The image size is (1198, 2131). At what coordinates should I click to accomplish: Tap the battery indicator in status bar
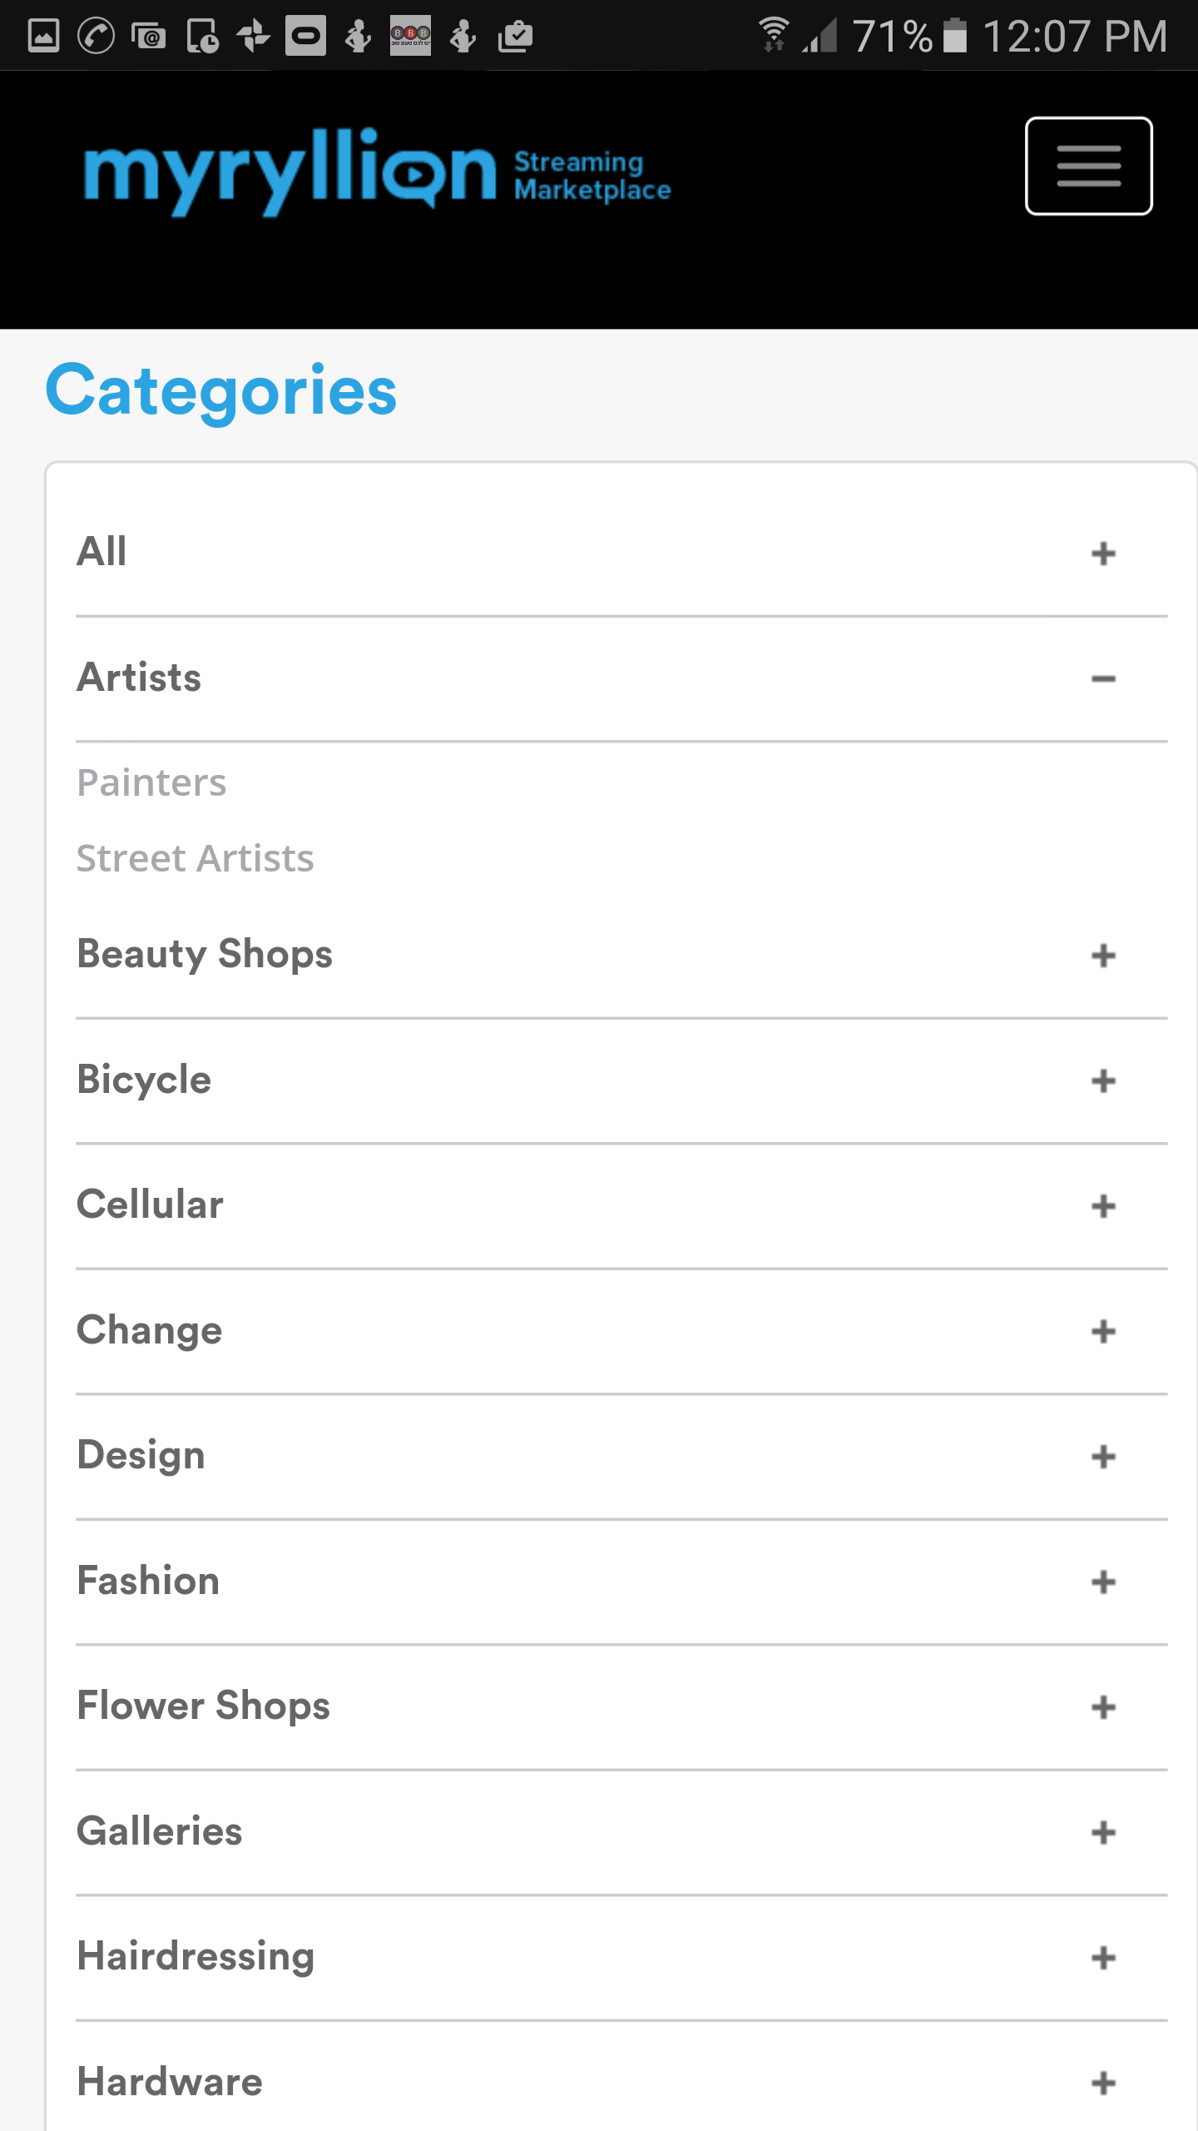tap(954, 36)
